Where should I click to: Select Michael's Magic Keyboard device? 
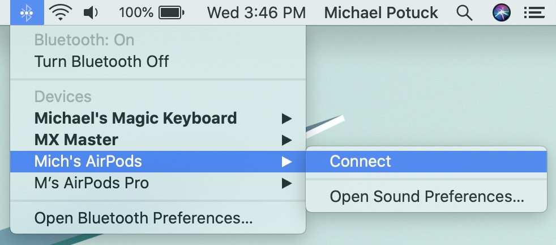tap(136, 119)
